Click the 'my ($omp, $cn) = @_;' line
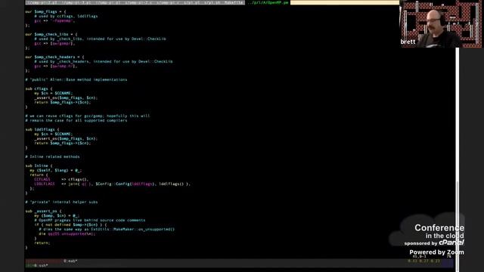 pyautogui.click(x=57, y=215)
